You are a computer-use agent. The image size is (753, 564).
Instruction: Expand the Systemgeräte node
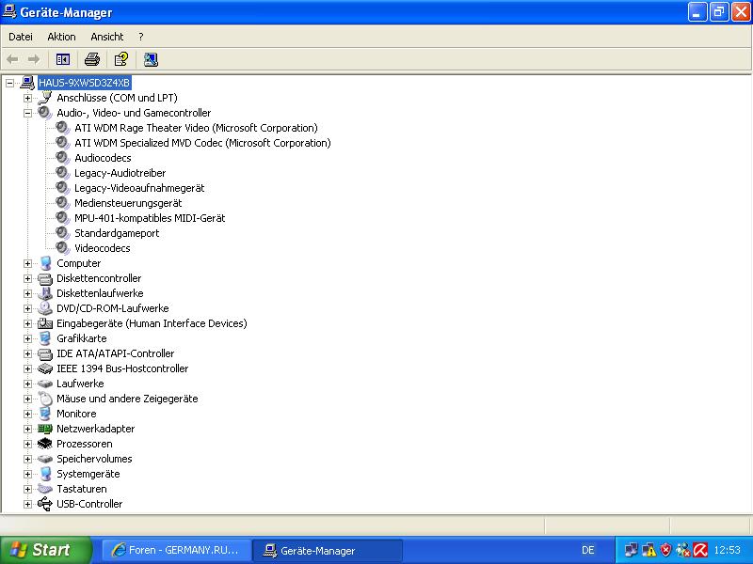pyautogui.click(x=28, y=475)
